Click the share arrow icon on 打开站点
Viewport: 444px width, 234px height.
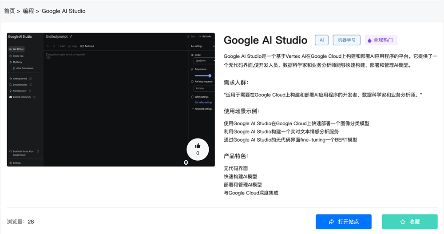(x=331, y=222)
